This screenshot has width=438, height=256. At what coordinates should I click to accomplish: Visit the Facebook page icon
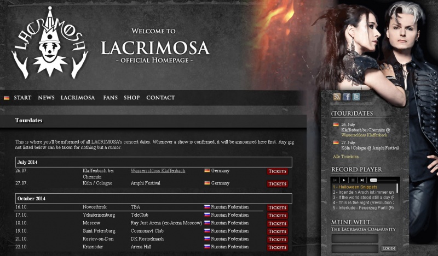tap(347, 97)
